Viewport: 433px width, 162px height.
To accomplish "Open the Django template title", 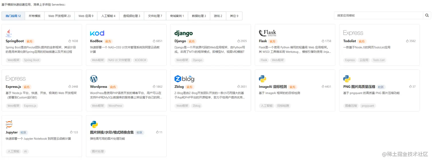I will pos(180,41).
